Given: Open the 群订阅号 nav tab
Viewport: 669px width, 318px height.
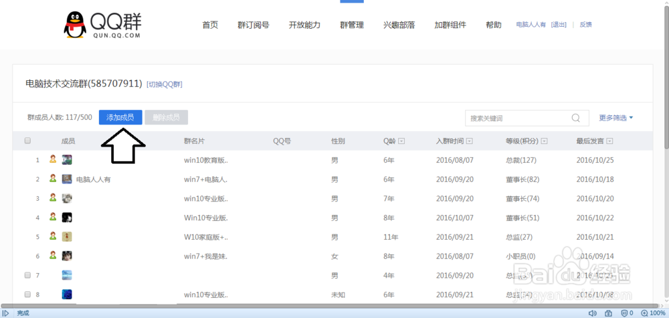Looking at the screenshot, I should pos(254,25).
